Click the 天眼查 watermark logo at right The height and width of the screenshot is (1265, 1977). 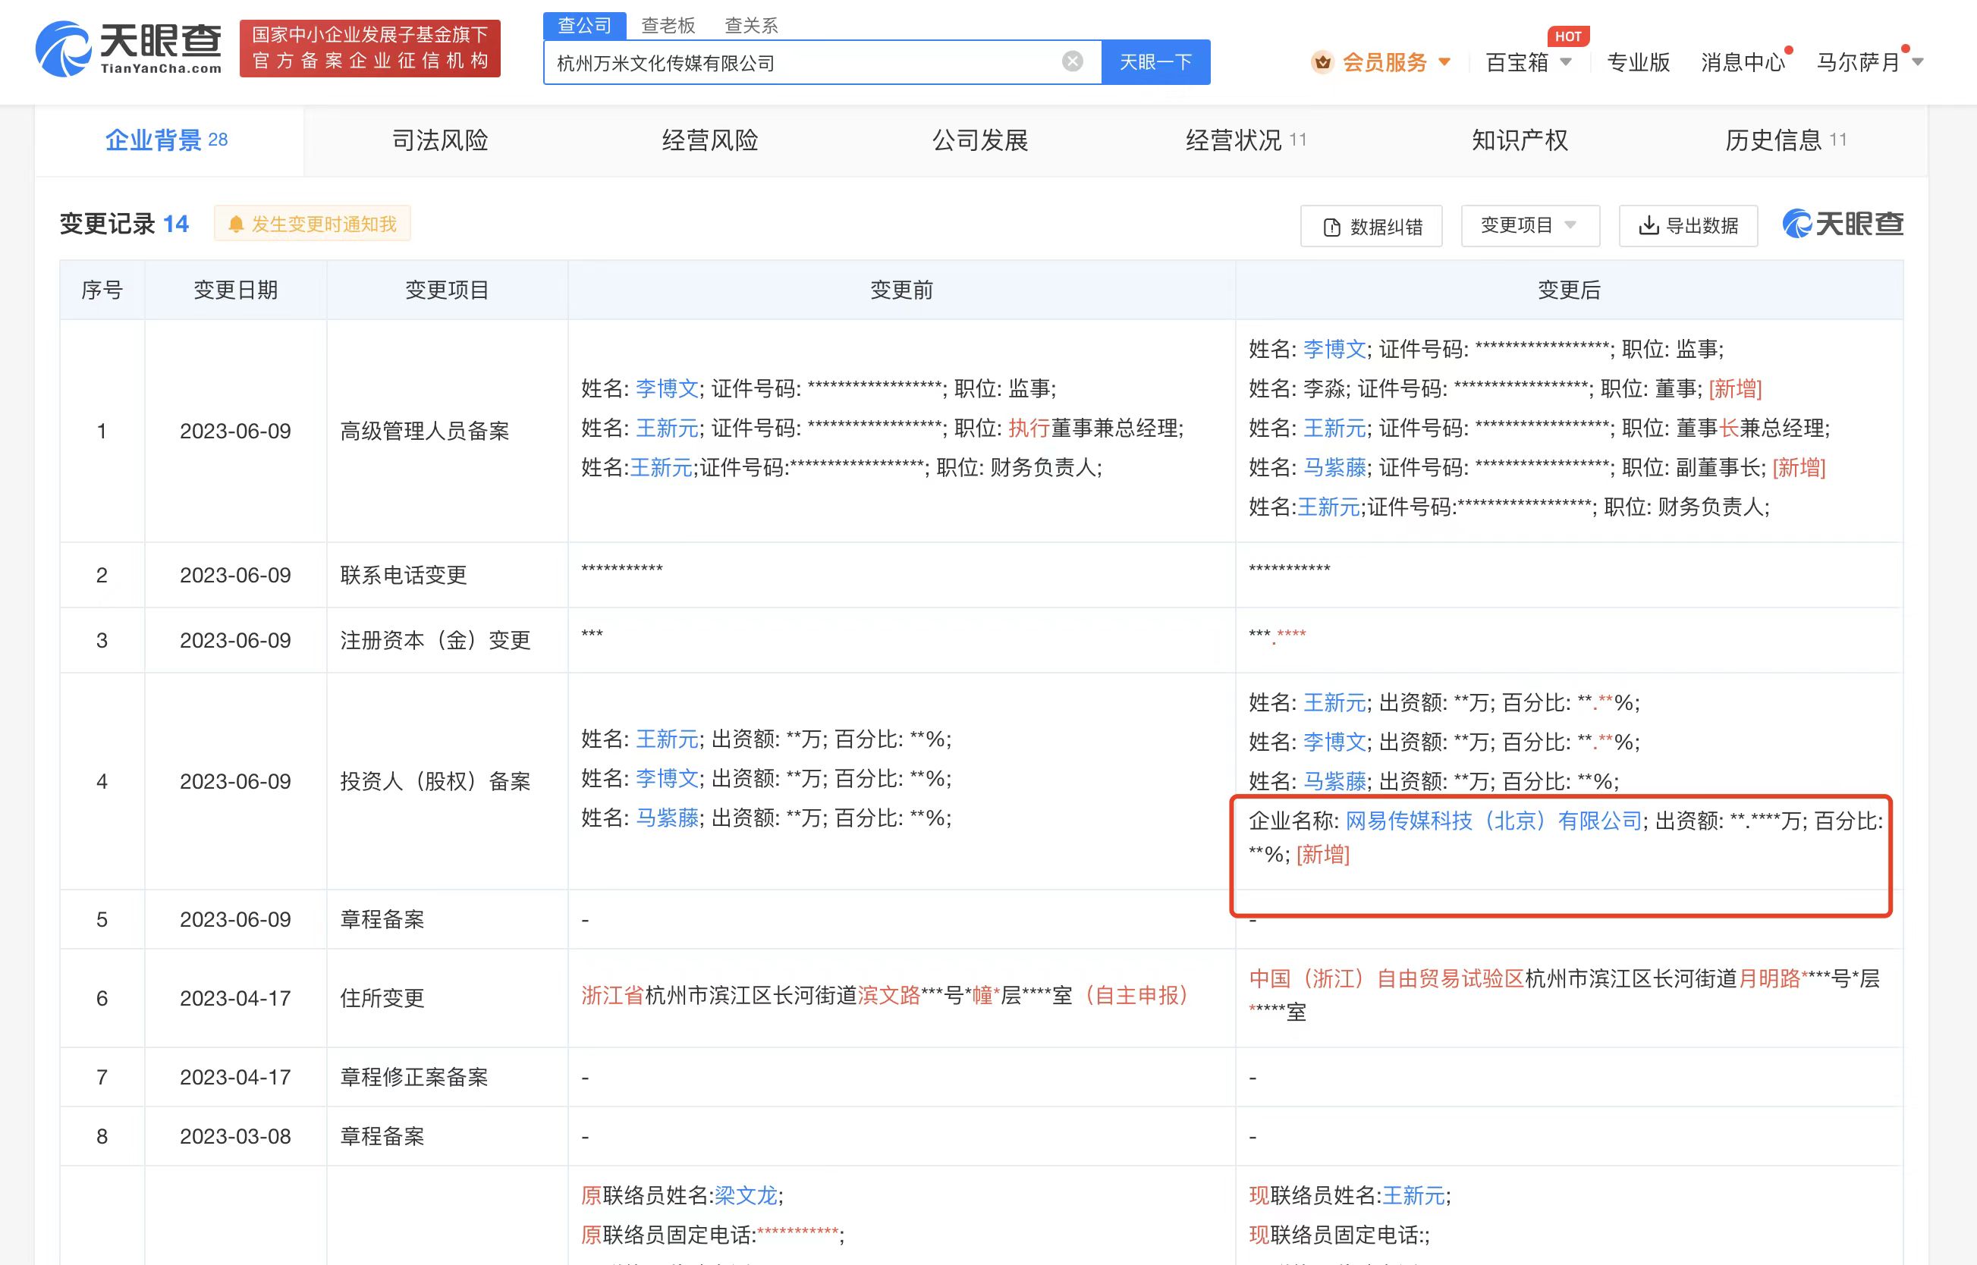(1843, 224)
